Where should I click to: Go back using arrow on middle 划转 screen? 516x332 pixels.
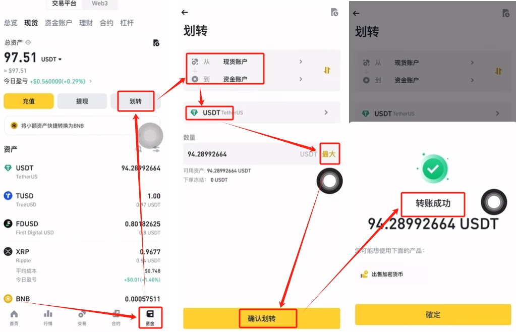pos(185,13)
